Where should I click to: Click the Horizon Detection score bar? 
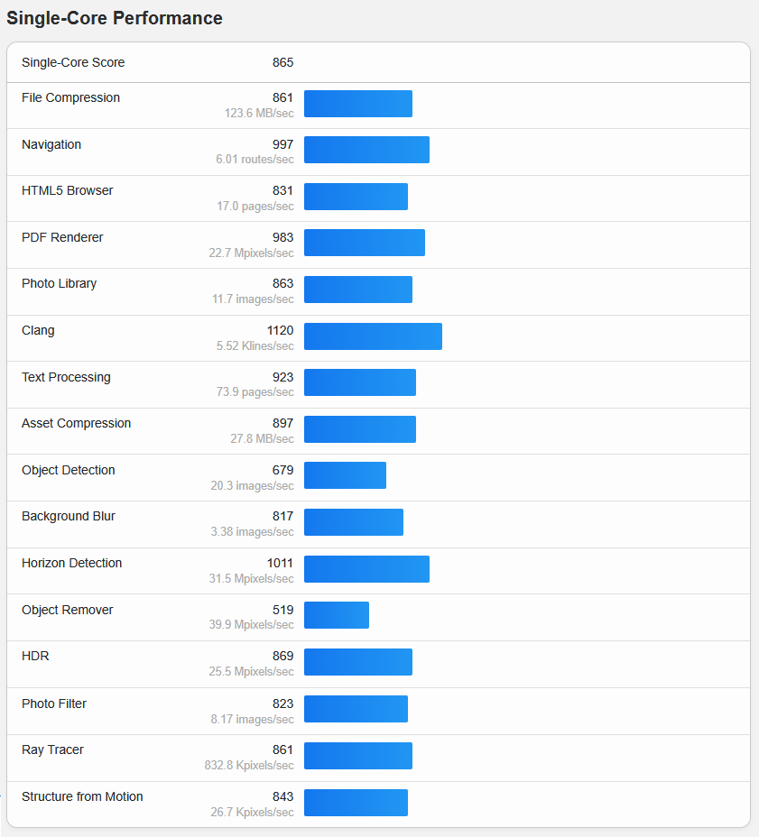[366, 569]
